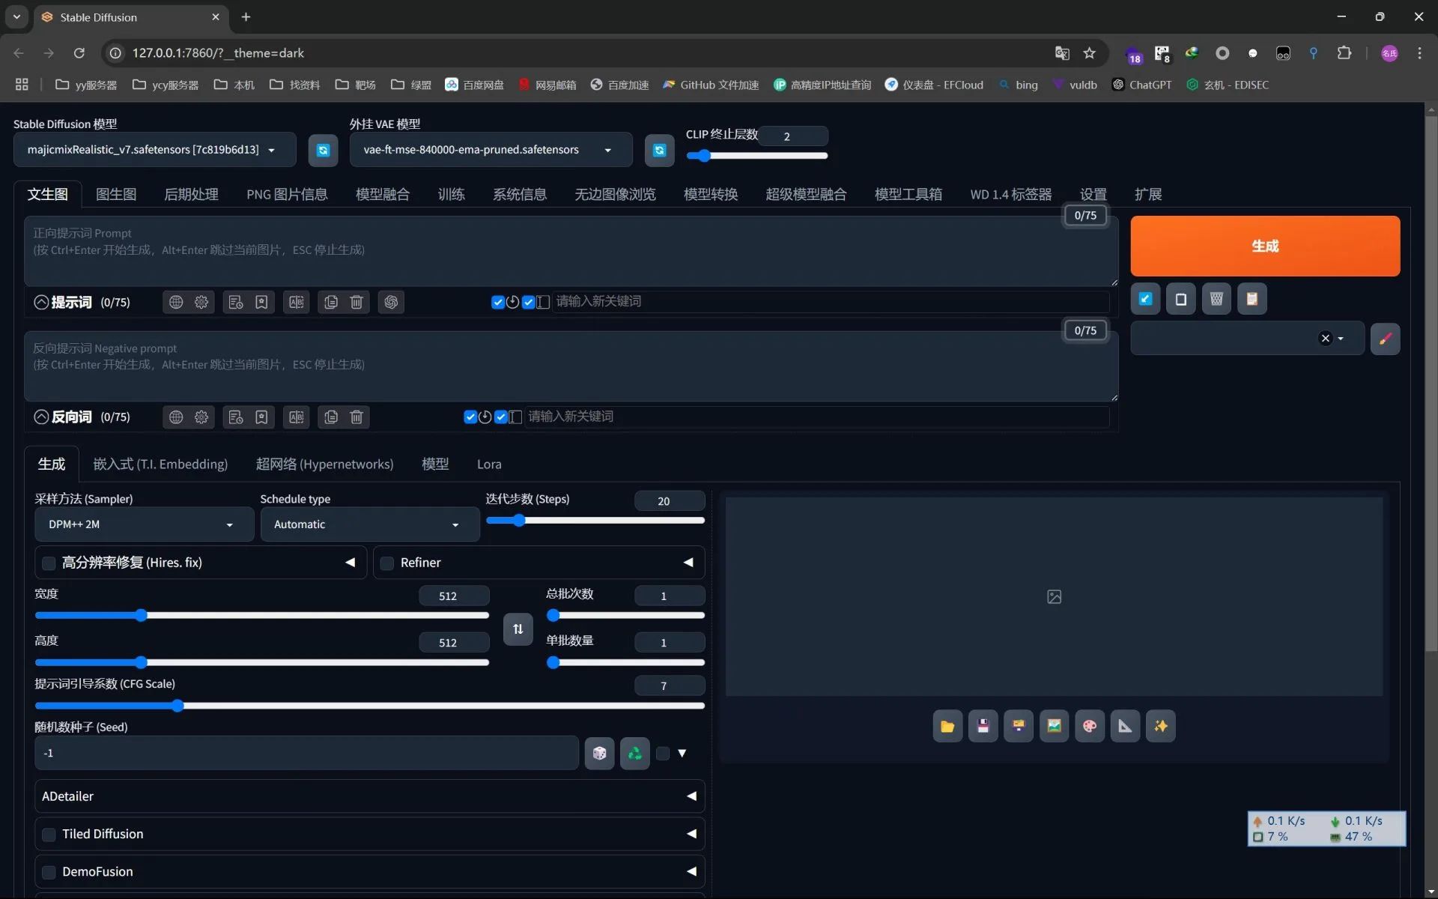Image resolution: width=1438 pixels, height=899 pixels.
Task: Enable the Refiner checkbox
Action: click(387, 563)
